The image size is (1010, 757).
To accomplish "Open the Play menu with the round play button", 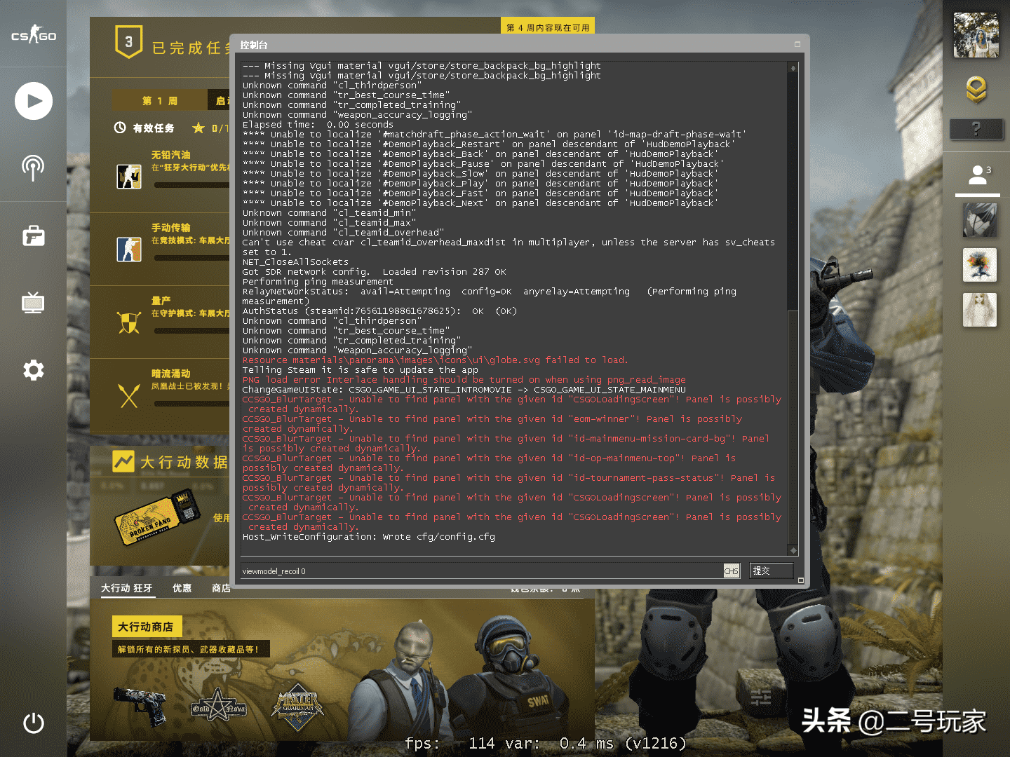I will pyautogui.click(x=34, y=101).
